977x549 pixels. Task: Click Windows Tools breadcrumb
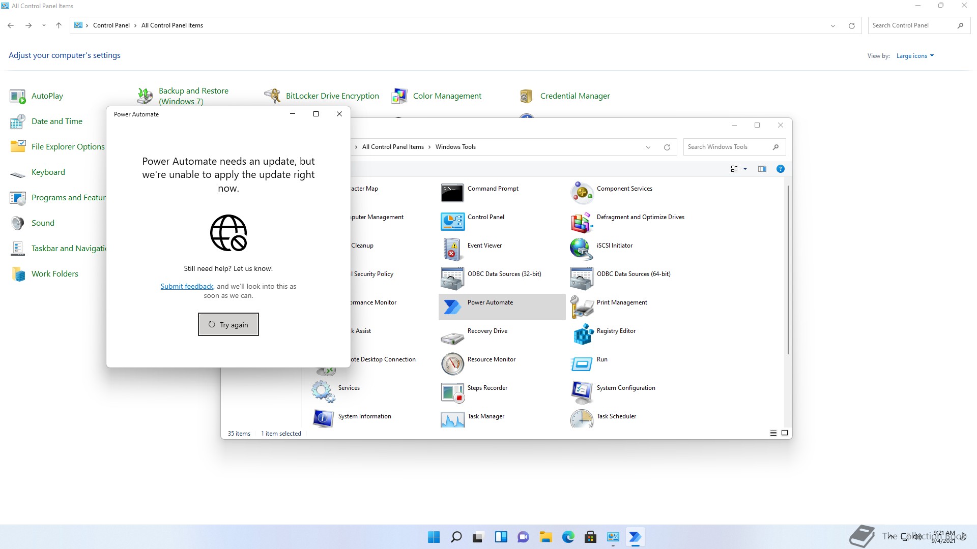tap(455, 147)
